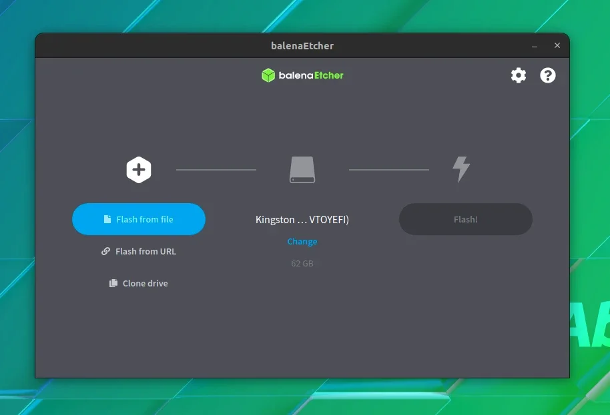This screenshot has width=610, height=415.
Task: Click the 62 GB drive size label
Action: coord(302,264)
